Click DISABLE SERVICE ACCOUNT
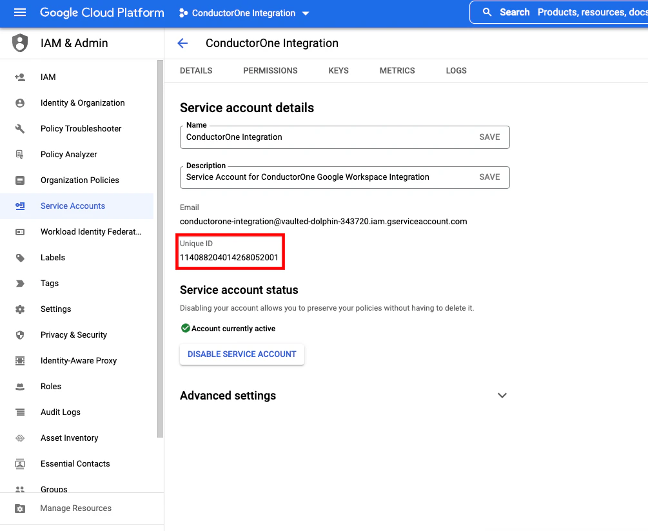 pyautogui.click(x=242, y=354)
